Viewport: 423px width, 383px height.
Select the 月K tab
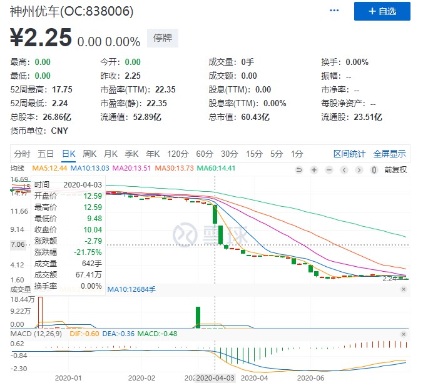click(111, 154)
